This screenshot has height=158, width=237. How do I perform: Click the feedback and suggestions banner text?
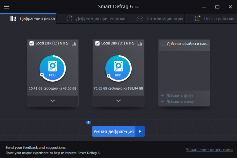(x=36, y=147)
